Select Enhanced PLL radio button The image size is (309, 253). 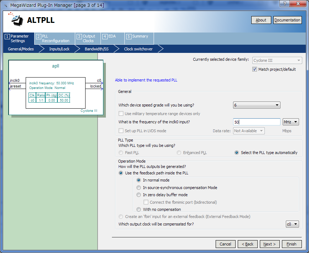tap(179, 153)
